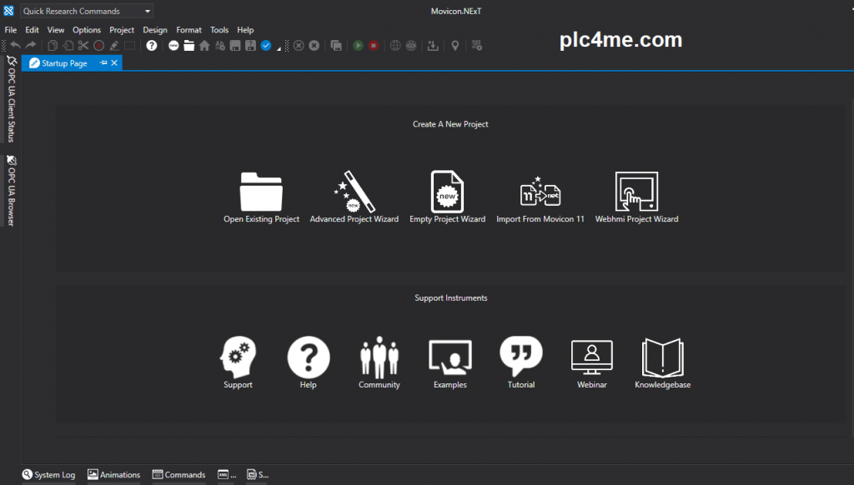
Task: Click the New project badge toolbar icon
Action: pos(173,46)
